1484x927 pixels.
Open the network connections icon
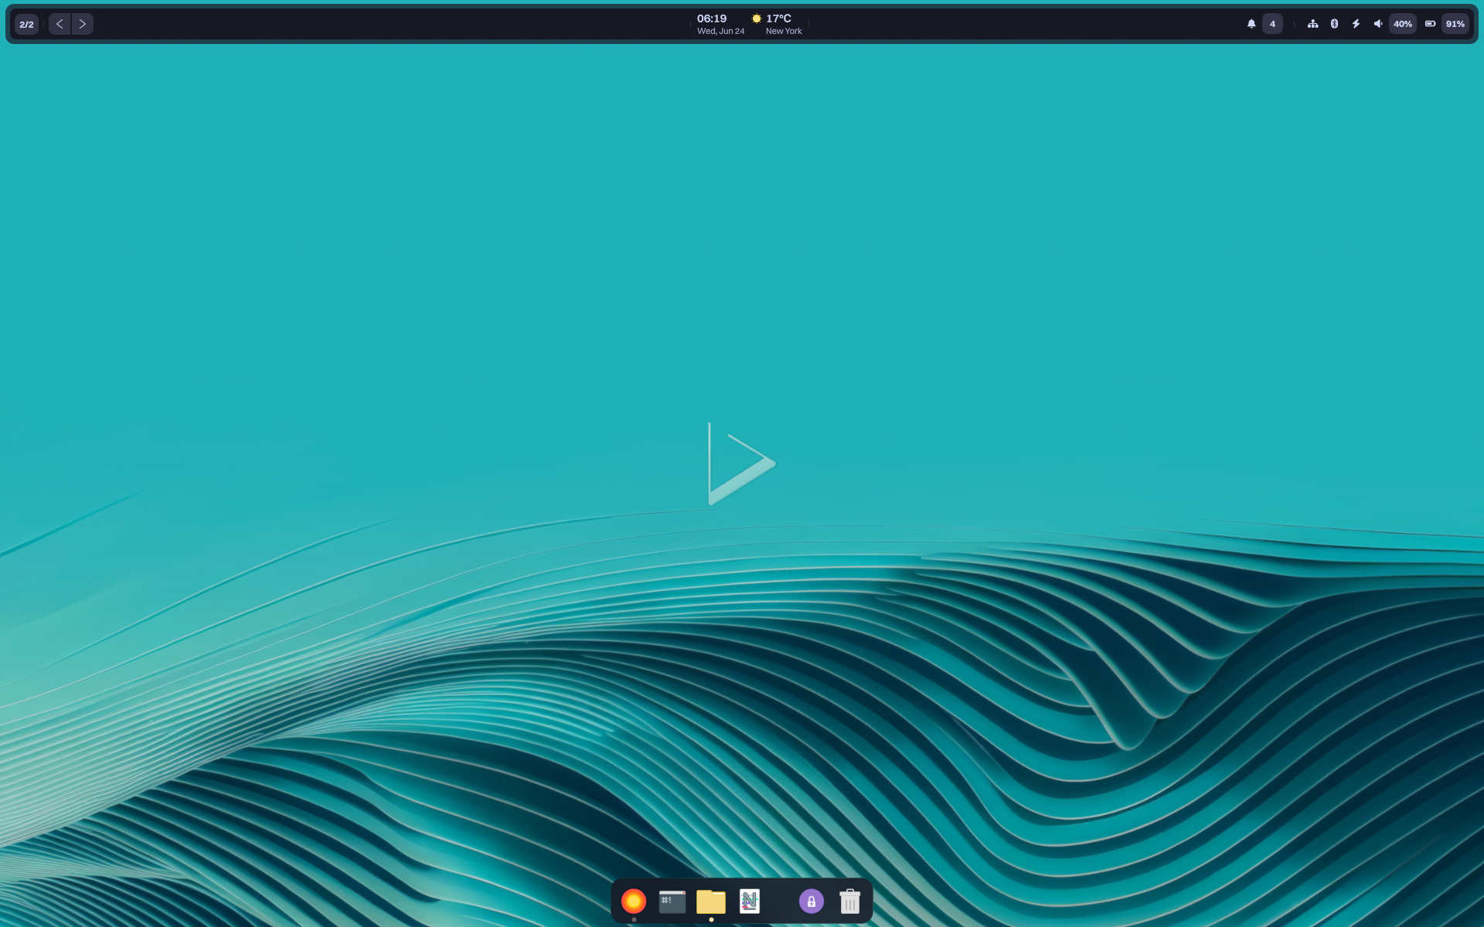[1312, 24]
